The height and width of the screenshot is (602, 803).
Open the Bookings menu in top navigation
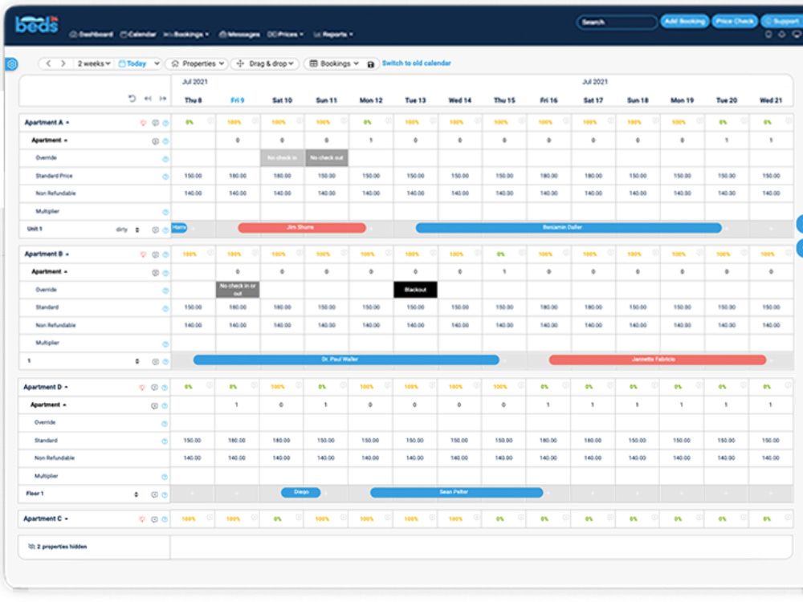click(x=186, y=35)
